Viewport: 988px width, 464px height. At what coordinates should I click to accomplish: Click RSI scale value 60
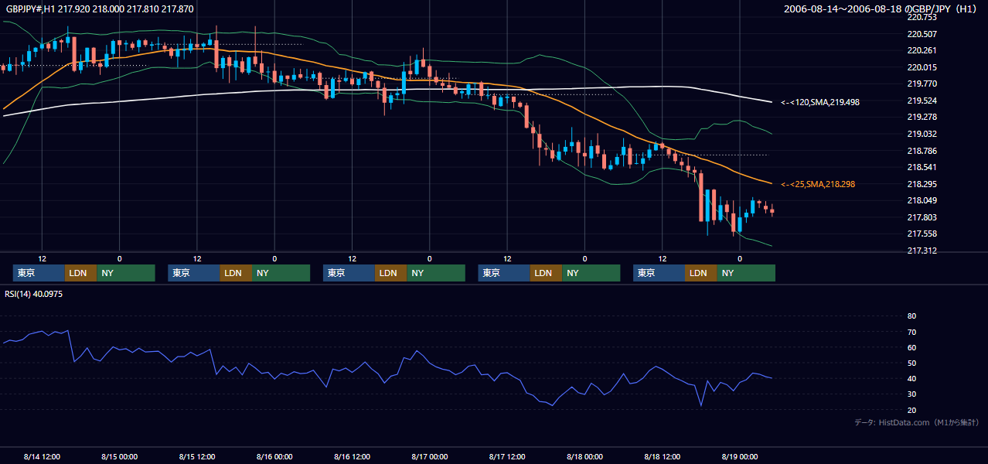[911, 347]
